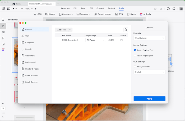Viewport: 185px width, 121px height.
Task: Click page 18 thumbnail
Action: pos(24,90)
